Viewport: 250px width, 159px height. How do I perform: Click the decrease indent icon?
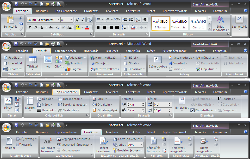click(x=125, y=20)
